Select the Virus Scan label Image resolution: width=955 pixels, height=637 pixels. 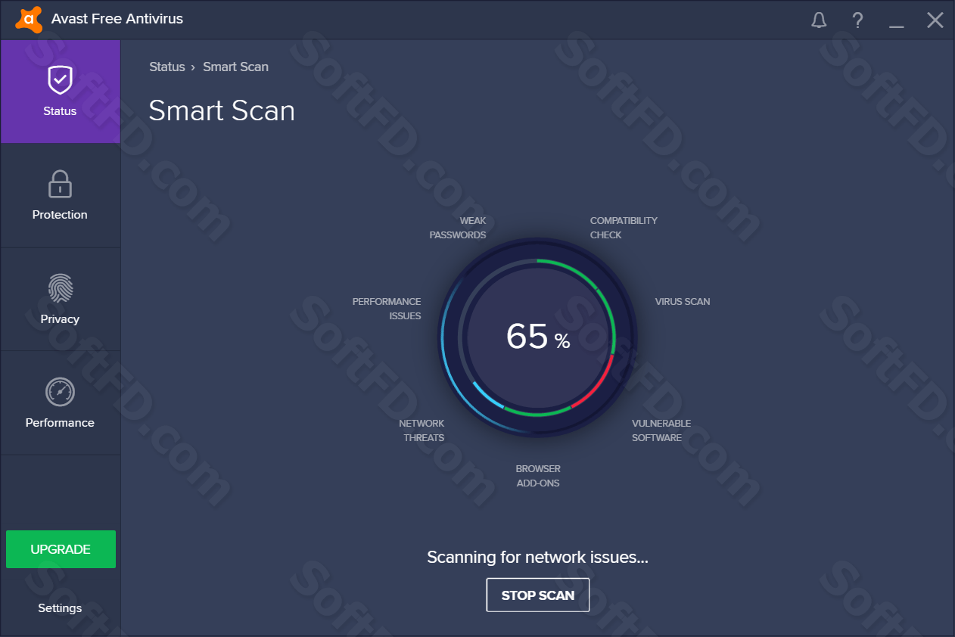click(683, 301)
